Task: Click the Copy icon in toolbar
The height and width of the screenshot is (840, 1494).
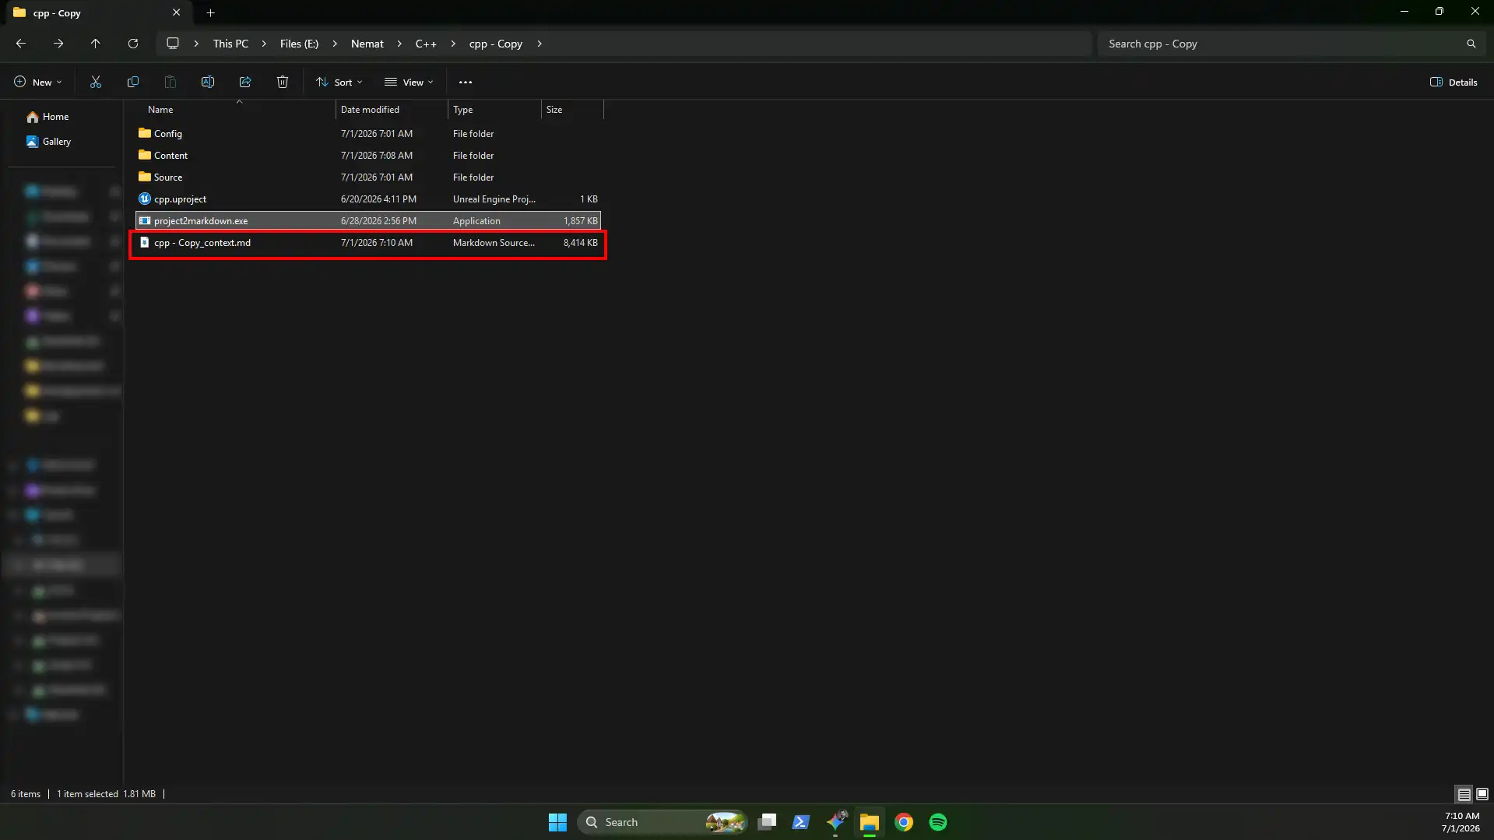Action: pos(133,82)
